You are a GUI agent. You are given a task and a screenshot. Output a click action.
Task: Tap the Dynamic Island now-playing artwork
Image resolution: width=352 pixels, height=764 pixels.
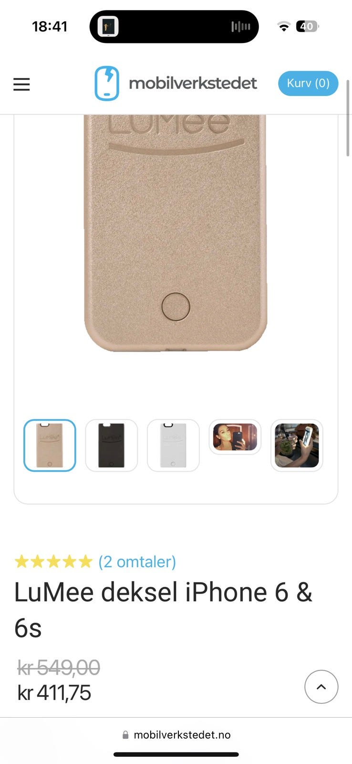108,27
